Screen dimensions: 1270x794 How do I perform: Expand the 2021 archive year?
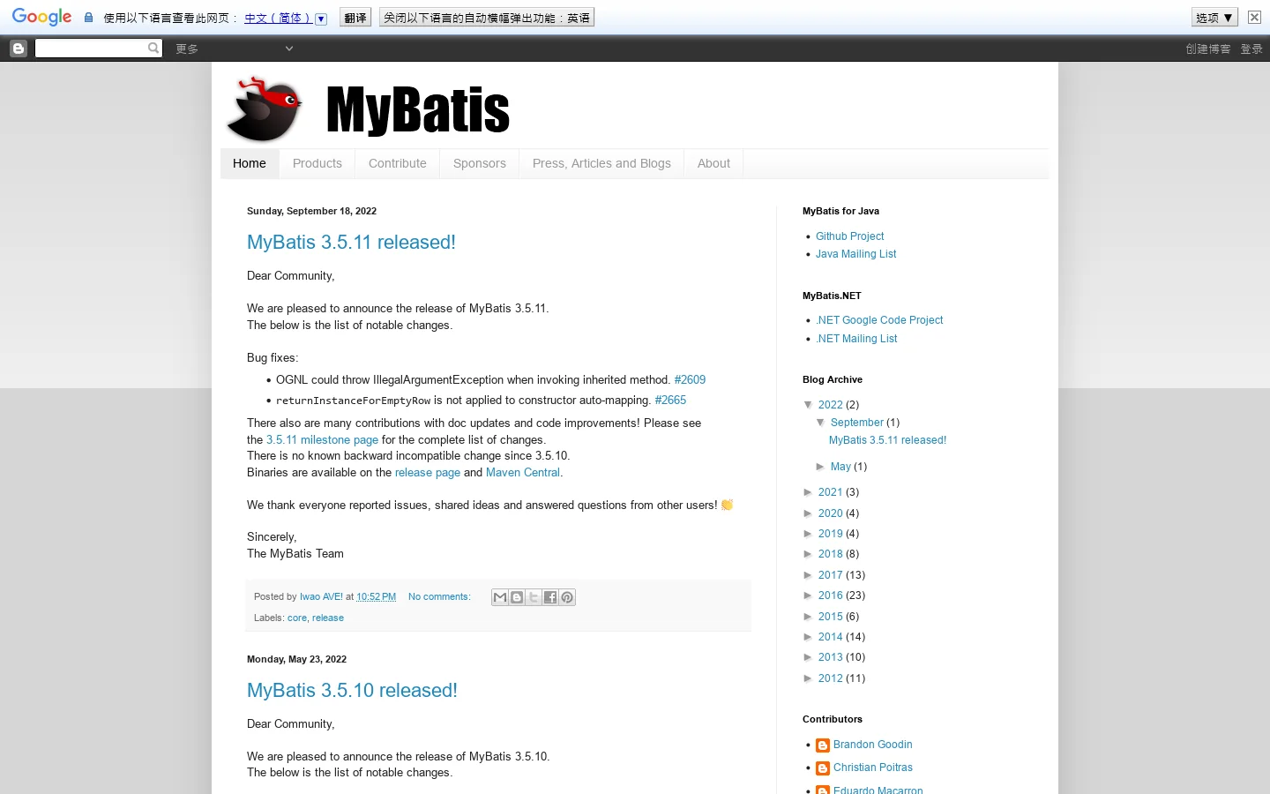[x=809, y=492]
